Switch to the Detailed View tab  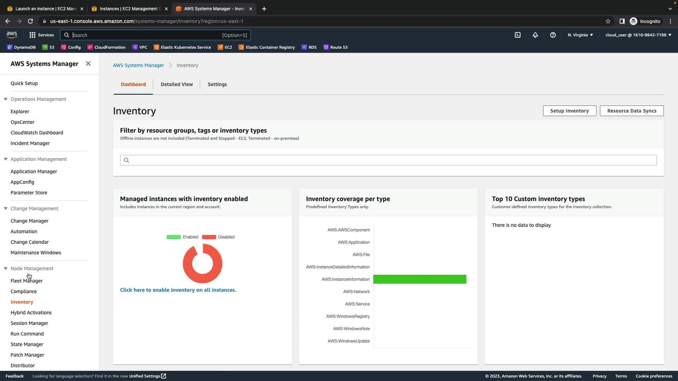pos(177,84)
